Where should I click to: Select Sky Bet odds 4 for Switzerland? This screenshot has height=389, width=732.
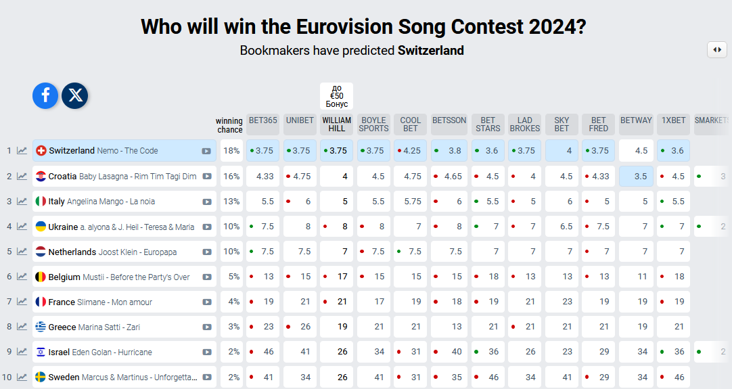(x=562, y=151)
